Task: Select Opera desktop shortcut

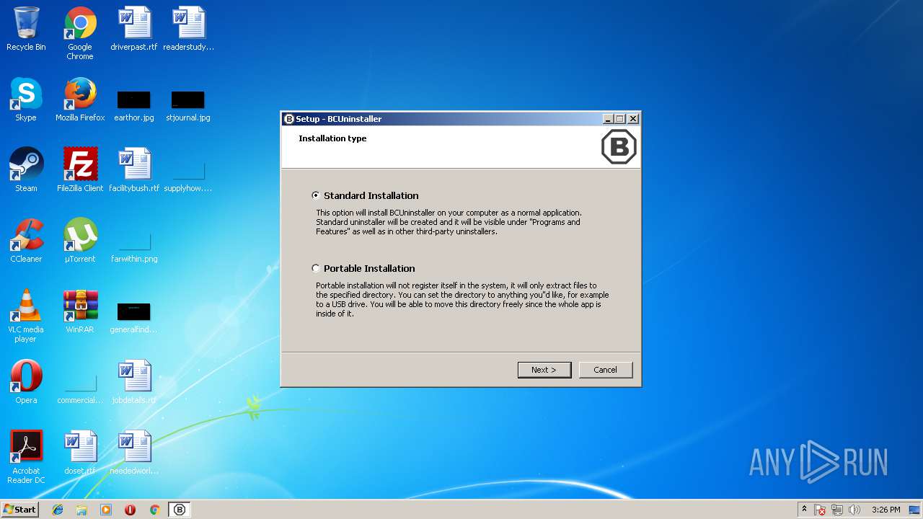Action: pos(26,382)
